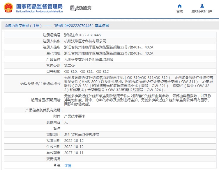The width and height of the screenshot is (219, 170).
Task: Click the 国家药品监督管理局 site title
Action: point(39,6)
